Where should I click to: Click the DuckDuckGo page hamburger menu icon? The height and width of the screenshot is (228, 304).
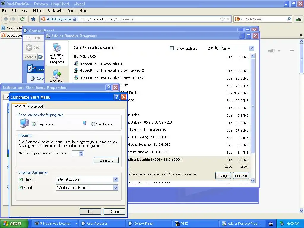(x=292, y=50)
